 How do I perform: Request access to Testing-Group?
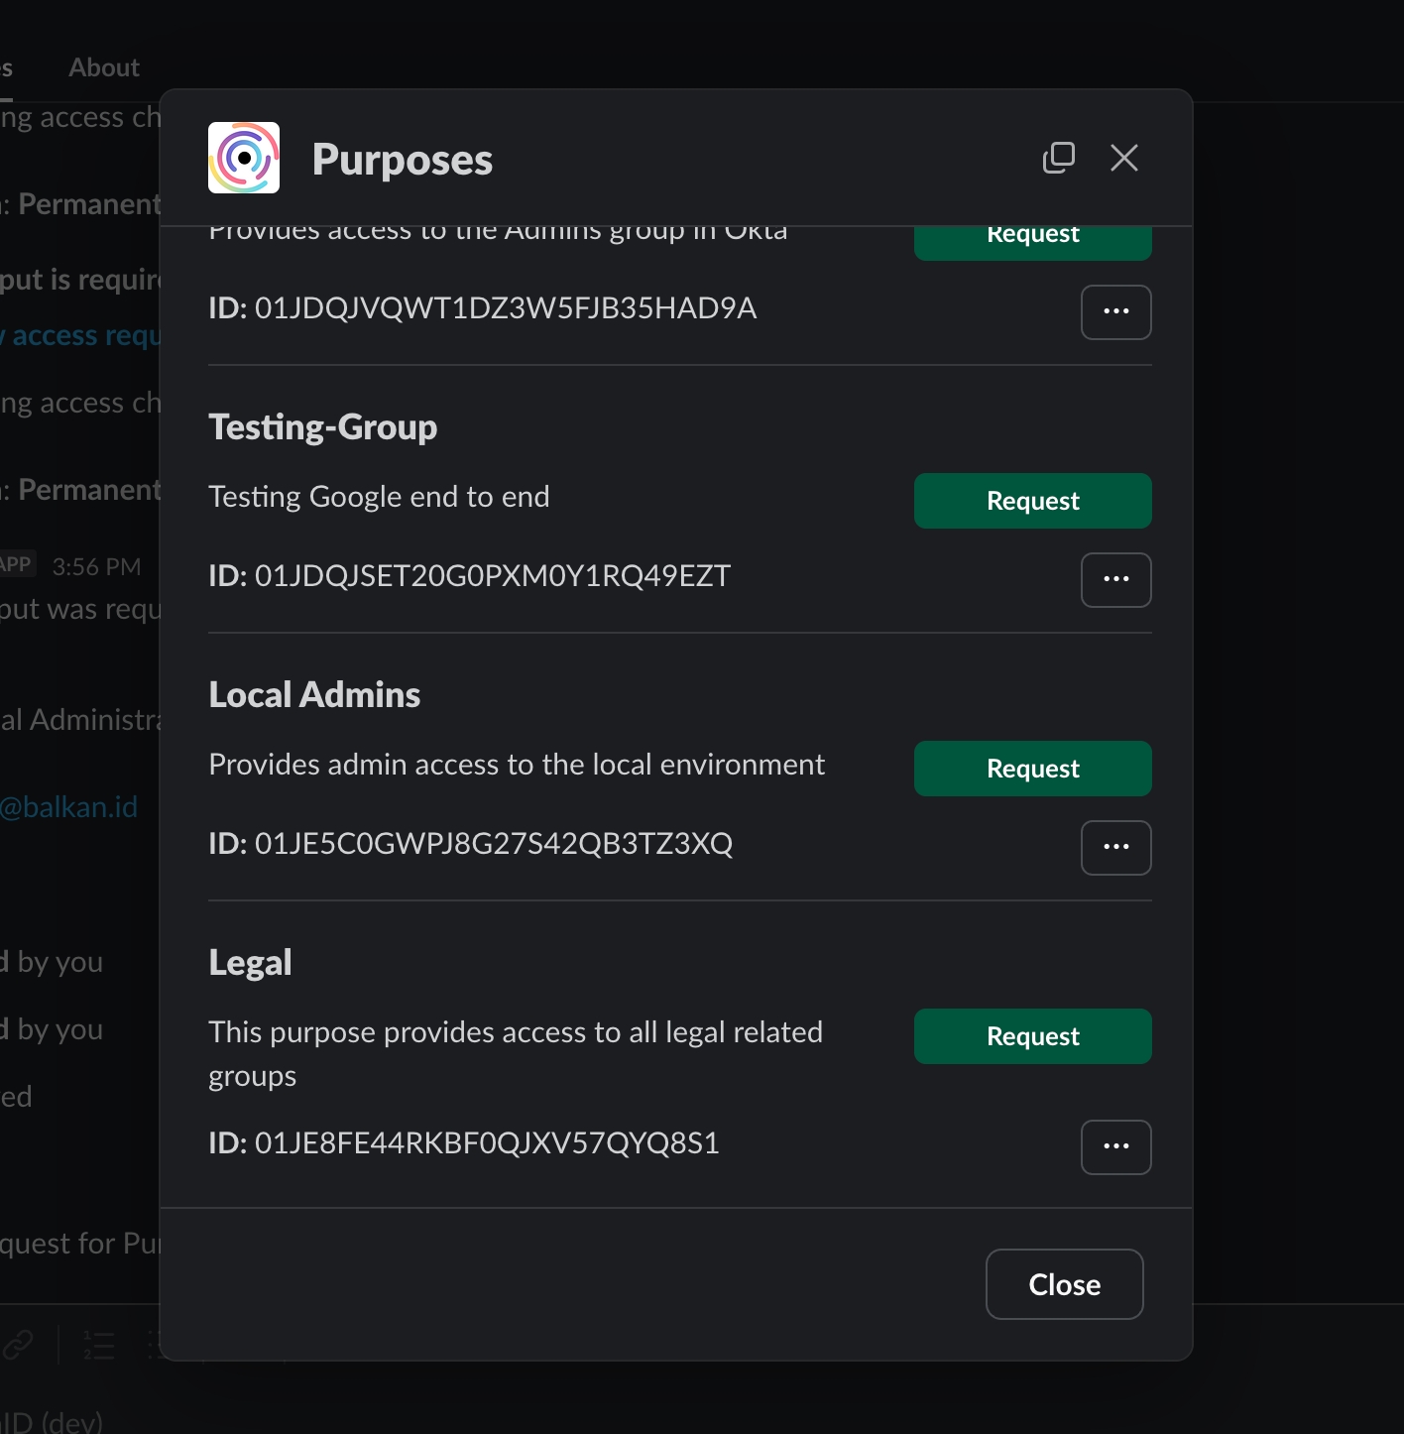[x=1032, y=501]
